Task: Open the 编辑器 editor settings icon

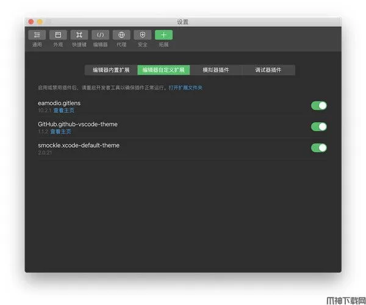Action: (101, 35)
